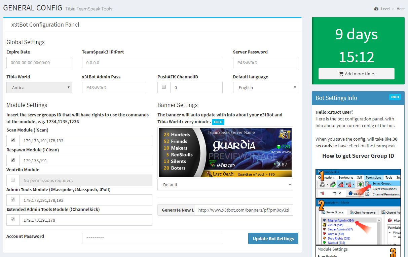Click the Server Password field
Image resolution: width=408 pixels, height=257 pixels.
click(266, 63)
